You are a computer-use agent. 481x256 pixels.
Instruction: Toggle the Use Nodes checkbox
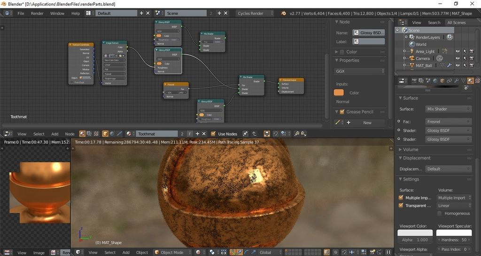213,134
